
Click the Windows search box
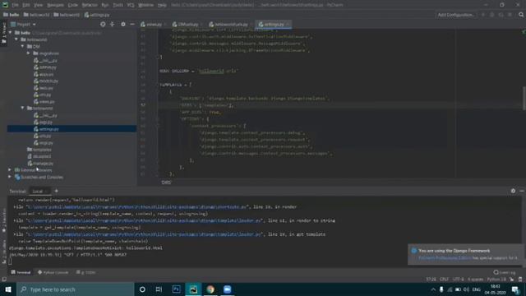pyautogui.click(x=75, y=289)
